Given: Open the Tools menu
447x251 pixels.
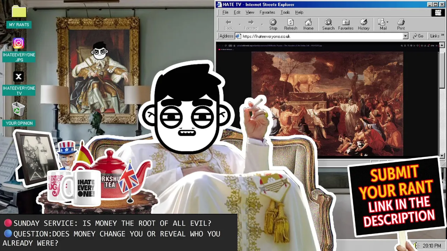Looking at the screenshot, I should click(x=285, y=12).
